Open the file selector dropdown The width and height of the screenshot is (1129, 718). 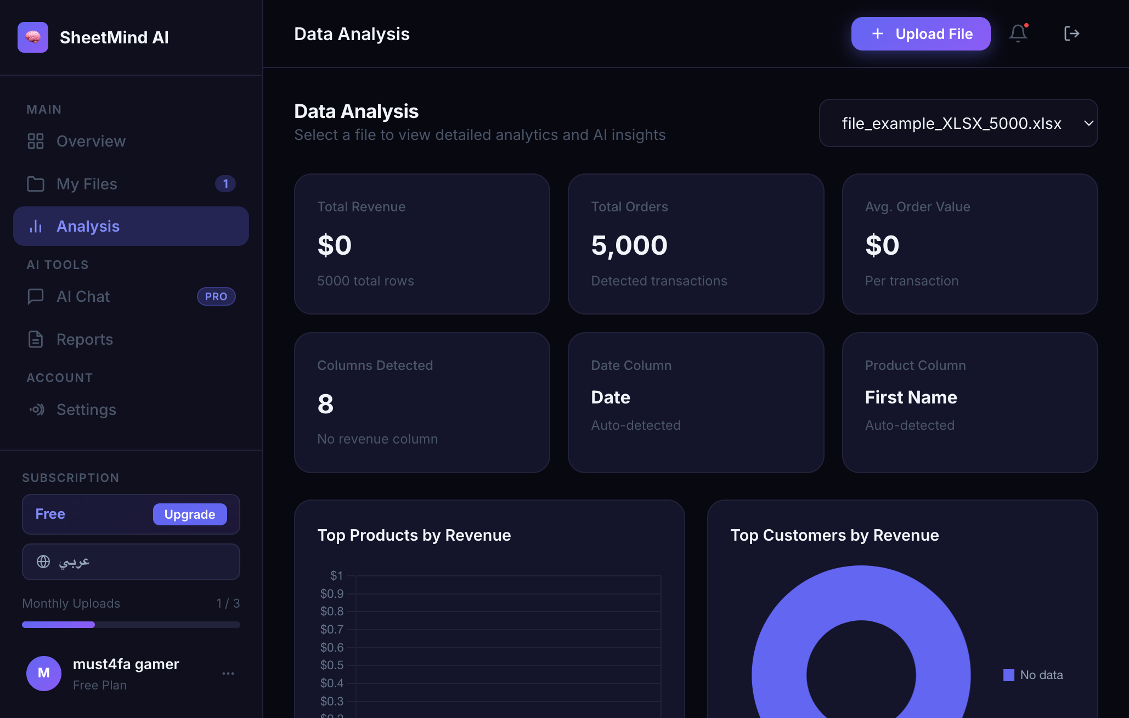(958, 123)
